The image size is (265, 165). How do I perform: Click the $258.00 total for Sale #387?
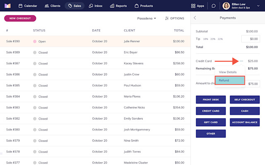tap(178, 63)
